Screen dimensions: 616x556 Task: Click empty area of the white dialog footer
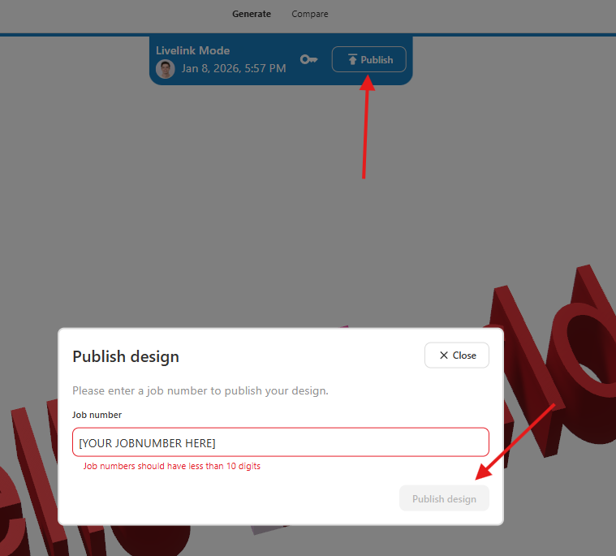227,498
